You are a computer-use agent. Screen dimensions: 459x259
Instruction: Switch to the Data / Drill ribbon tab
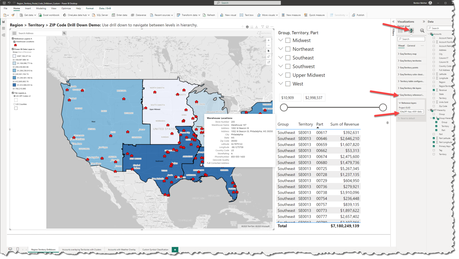(x=105, y=8)
